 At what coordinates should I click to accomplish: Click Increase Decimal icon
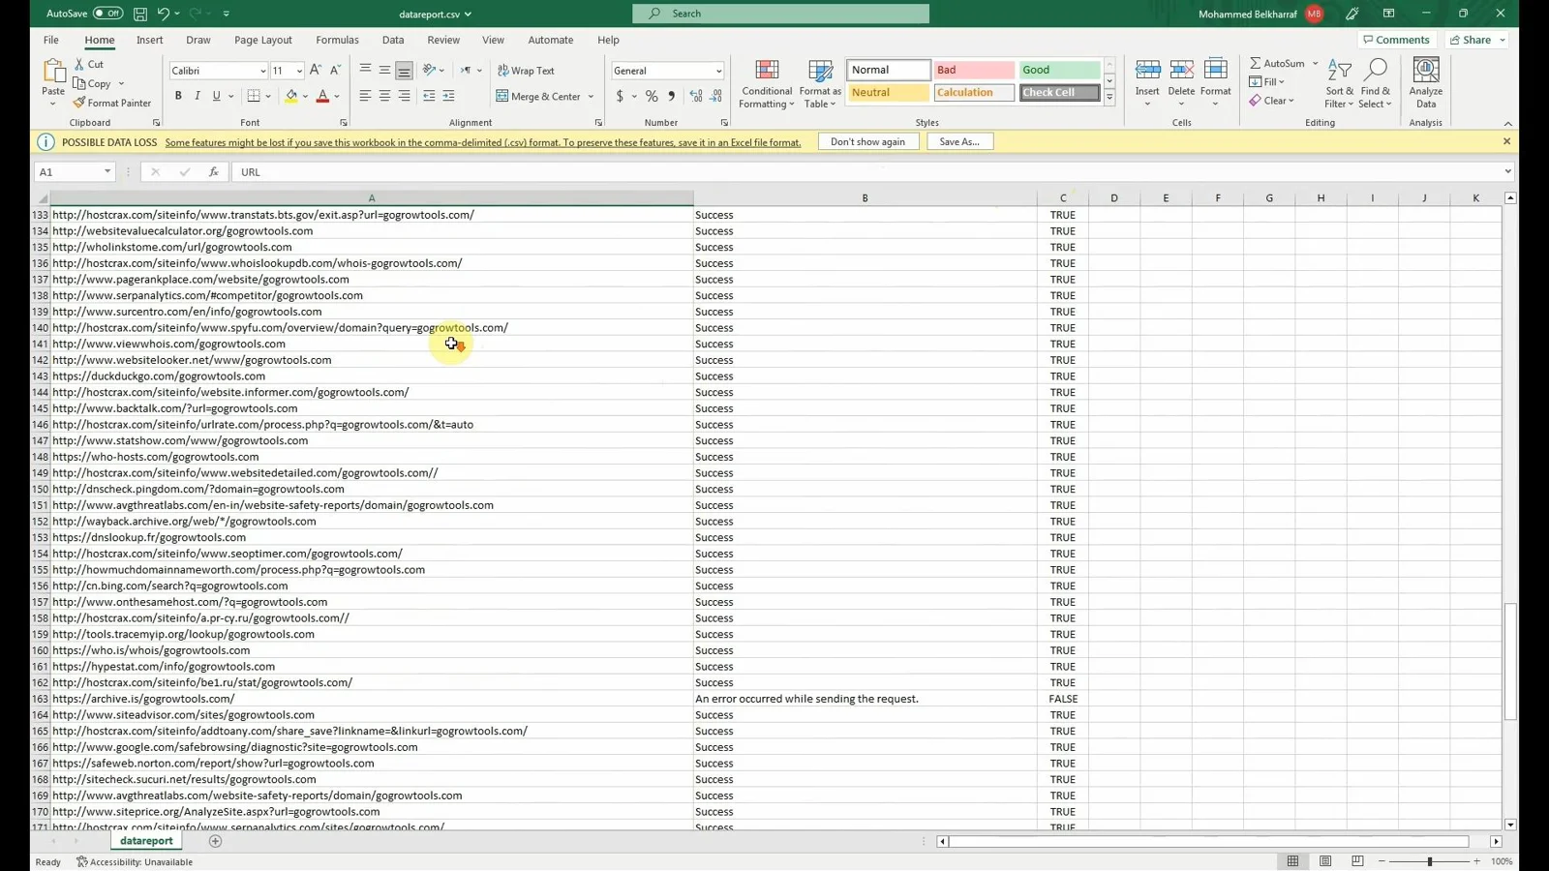tap(696, 96)
